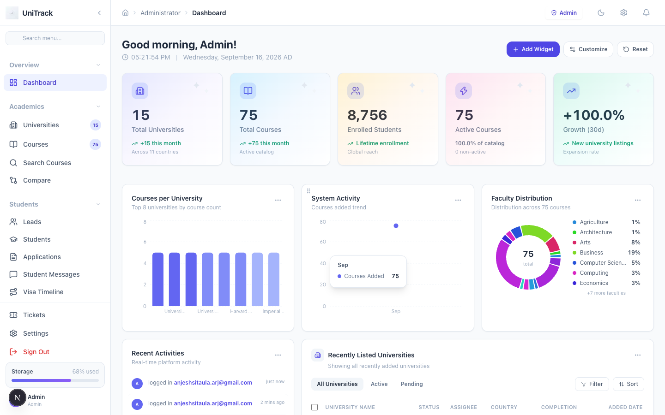This screenshot has width=665, height=415.
Task: Open Visa Timeline in sidebar
Action: click(x=55, y=292)
